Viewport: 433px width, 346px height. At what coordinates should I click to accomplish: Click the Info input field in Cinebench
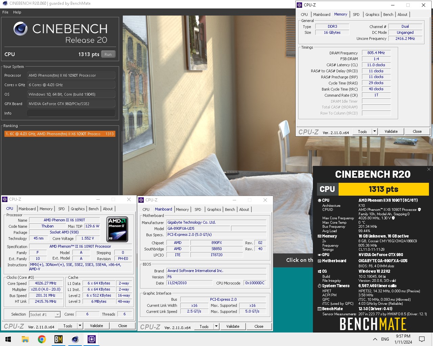(71, 113)
